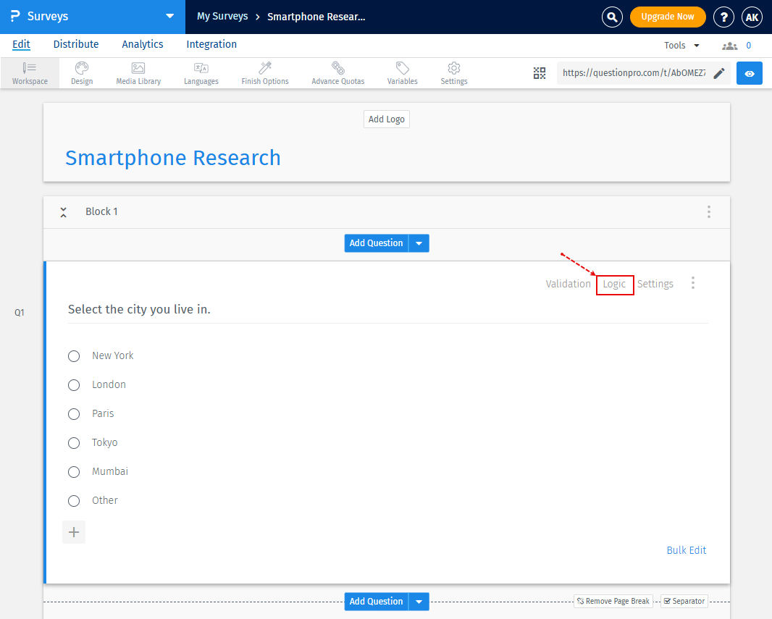
Task: Open Finish Options wand icon
Action: pyautogui.click(x=265, y=68)
